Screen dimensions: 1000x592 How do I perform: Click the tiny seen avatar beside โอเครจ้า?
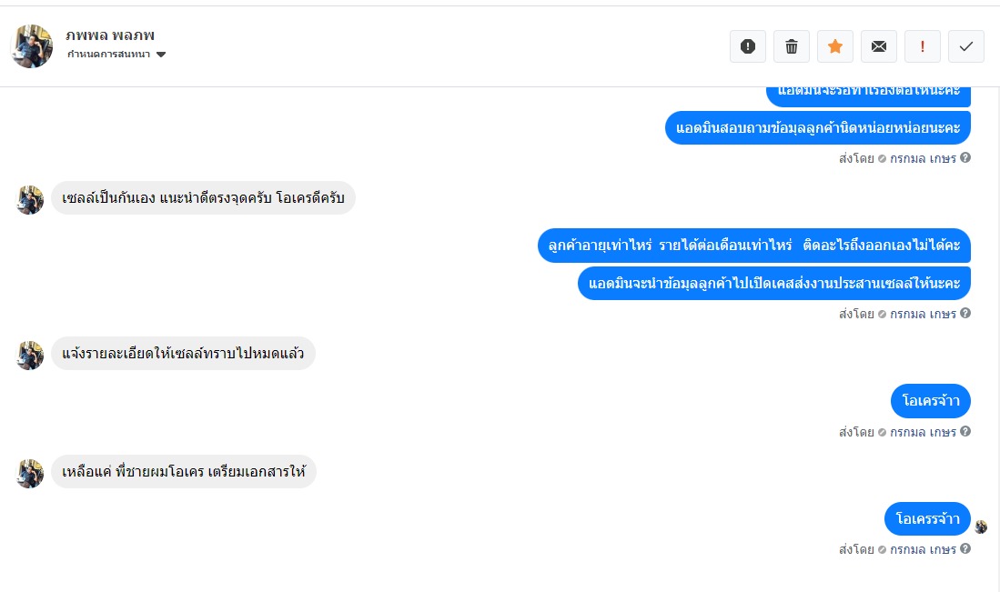click(981, 527)
